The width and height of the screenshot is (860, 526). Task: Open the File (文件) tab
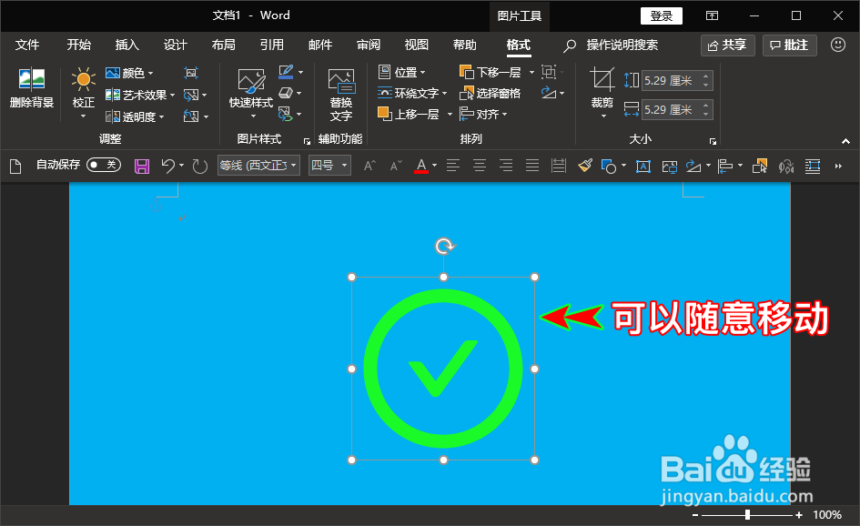(27, 45)
